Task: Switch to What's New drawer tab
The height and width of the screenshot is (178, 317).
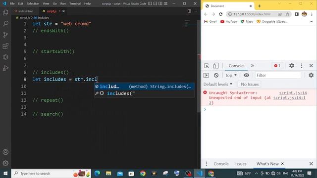Action: [x=267, y=164]
